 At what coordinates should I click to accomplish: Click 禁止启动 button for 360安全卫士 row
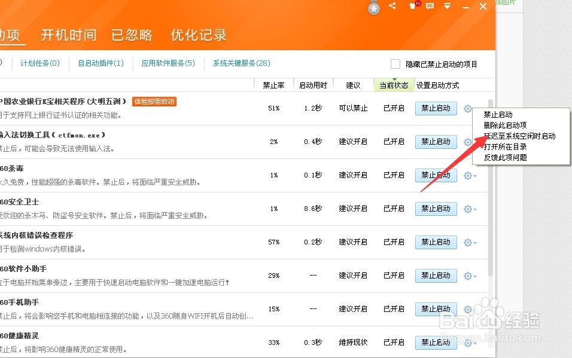[x=436, y=209]
